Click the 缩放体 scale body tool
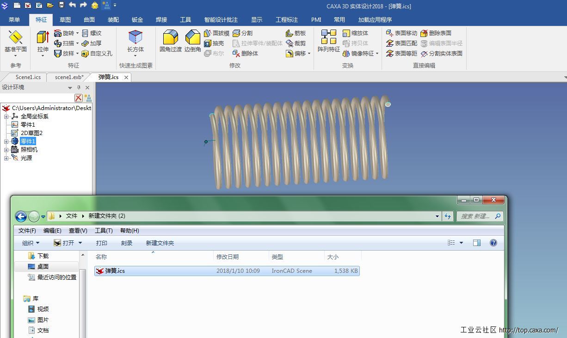567x338 pixels. (355, 33)
